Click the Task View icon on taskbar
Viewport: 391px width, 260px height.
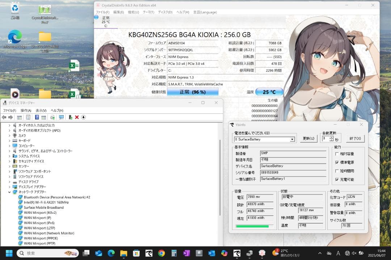(86, 253)
